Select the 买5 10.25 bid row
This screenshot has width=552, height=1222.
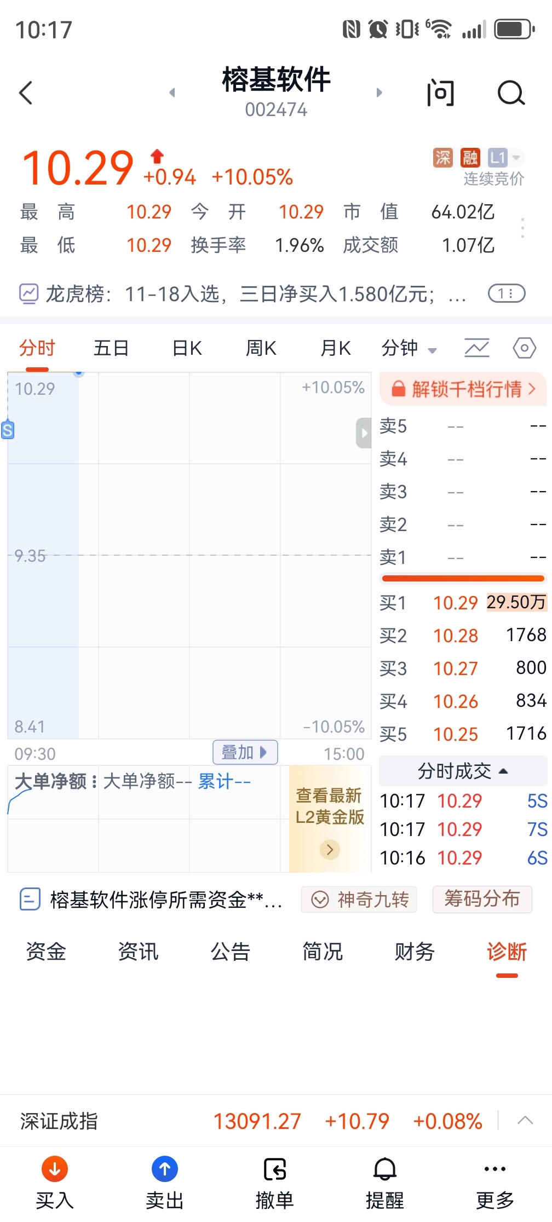point(463,734)
